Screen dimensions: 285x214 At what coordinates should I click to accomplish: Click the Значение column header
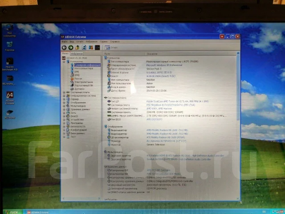click(x=187, y=54)
